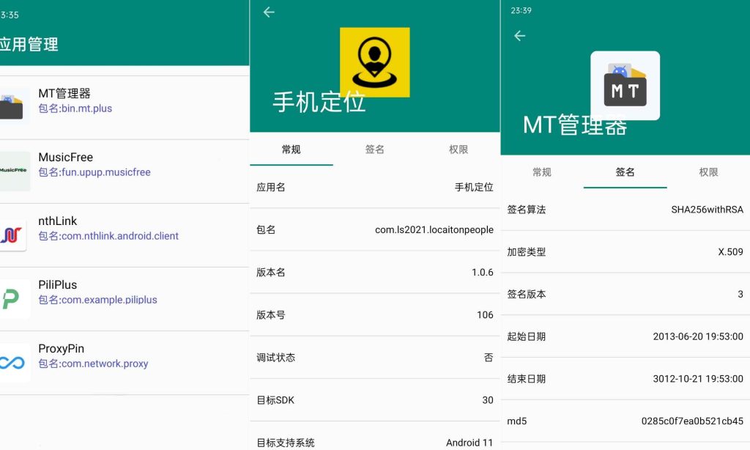Open 常规 tab in MT管理器 screen
This screenshot has height=450, width=750.
click(542, 171)
